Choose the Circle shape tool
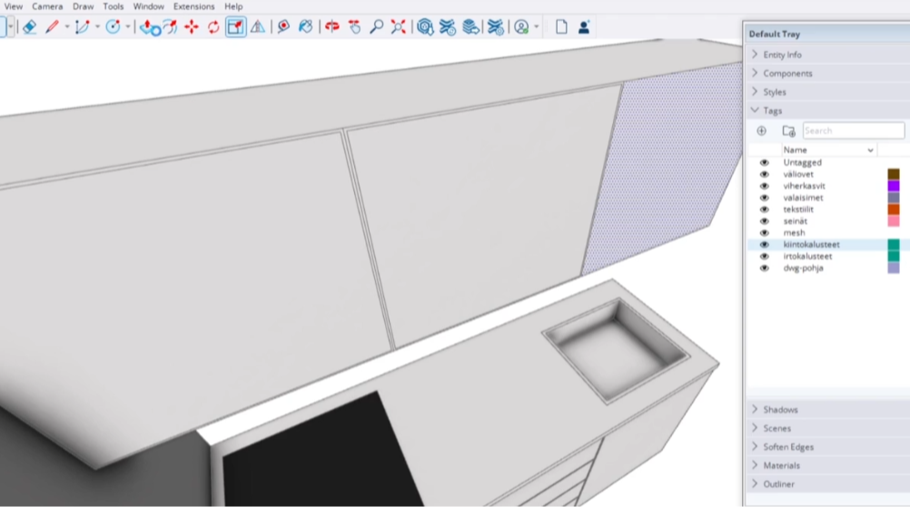Viewport: 910px width, 507px height. [113, 26]
